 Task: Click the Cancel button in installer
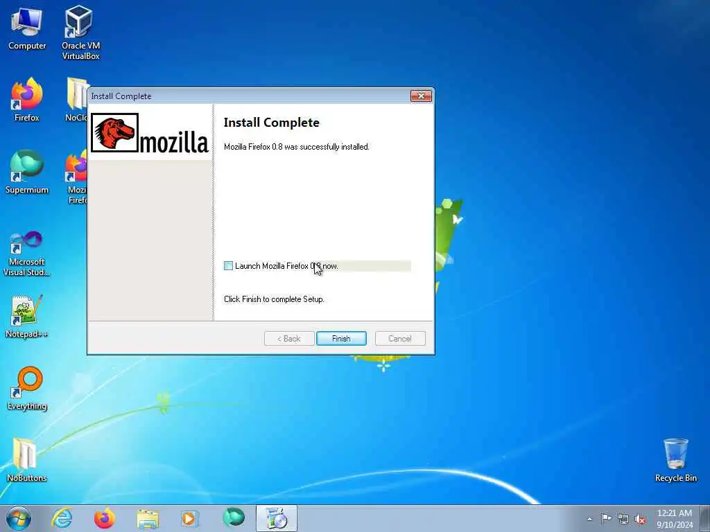pyautogui.click(x=400, y=338)
